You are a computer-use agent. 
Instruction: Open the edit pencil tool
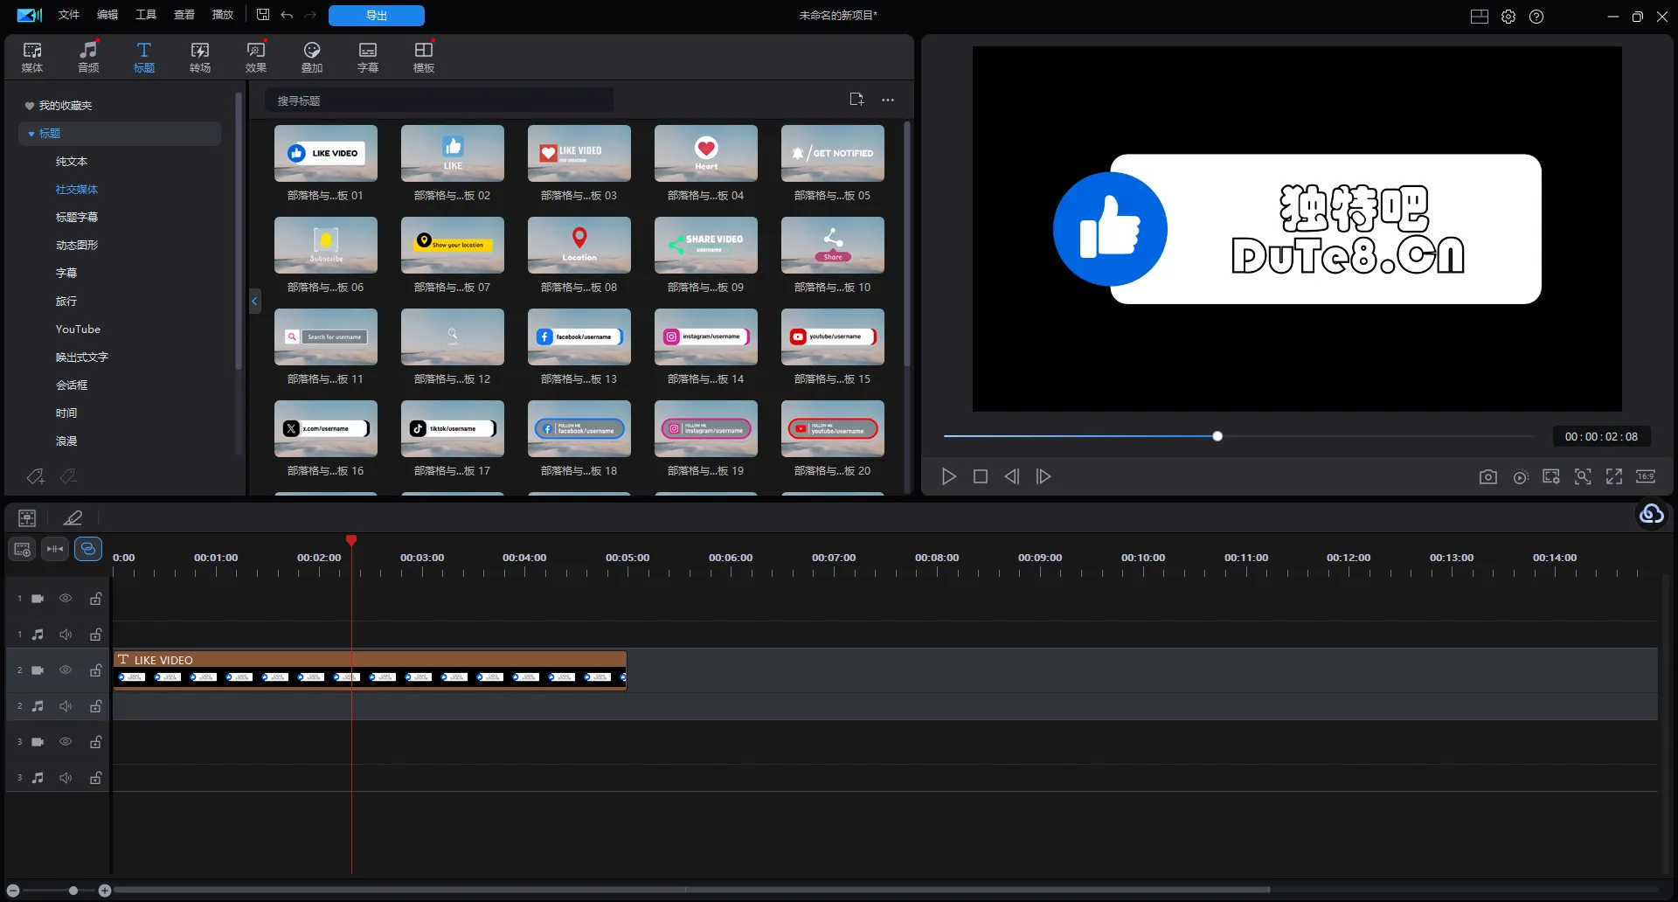click(73, 518)
